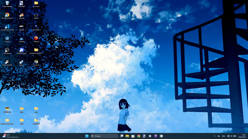Screen dimensions: 248x139
Task: Click the taskbar search box
Action: 104,136
